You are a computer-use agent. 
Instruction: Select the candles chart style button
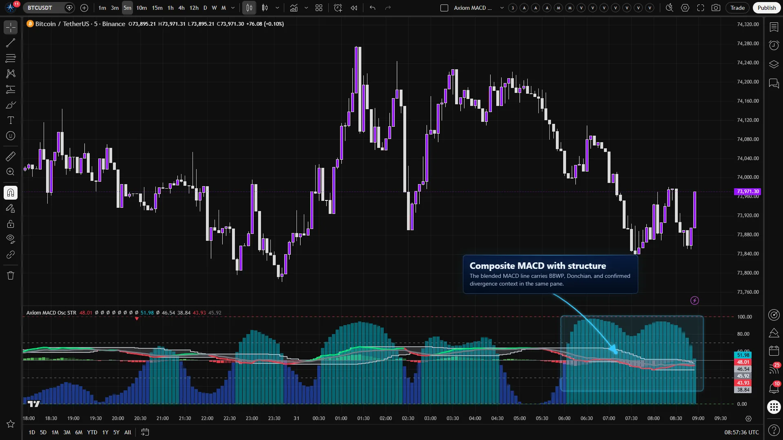(x=249, y=8)
